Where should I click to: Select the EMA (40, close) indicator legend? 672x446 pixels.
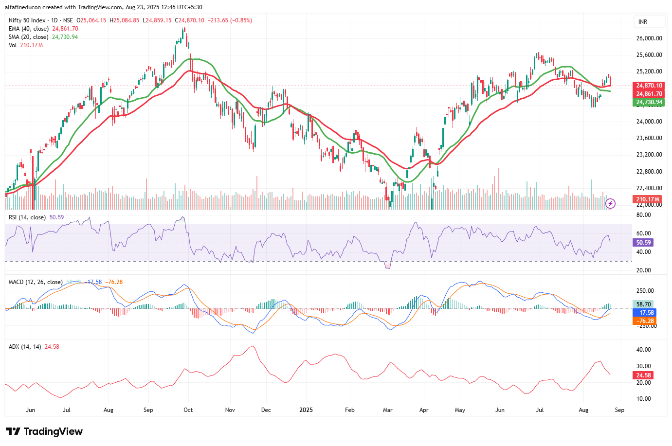pos(28,29)
